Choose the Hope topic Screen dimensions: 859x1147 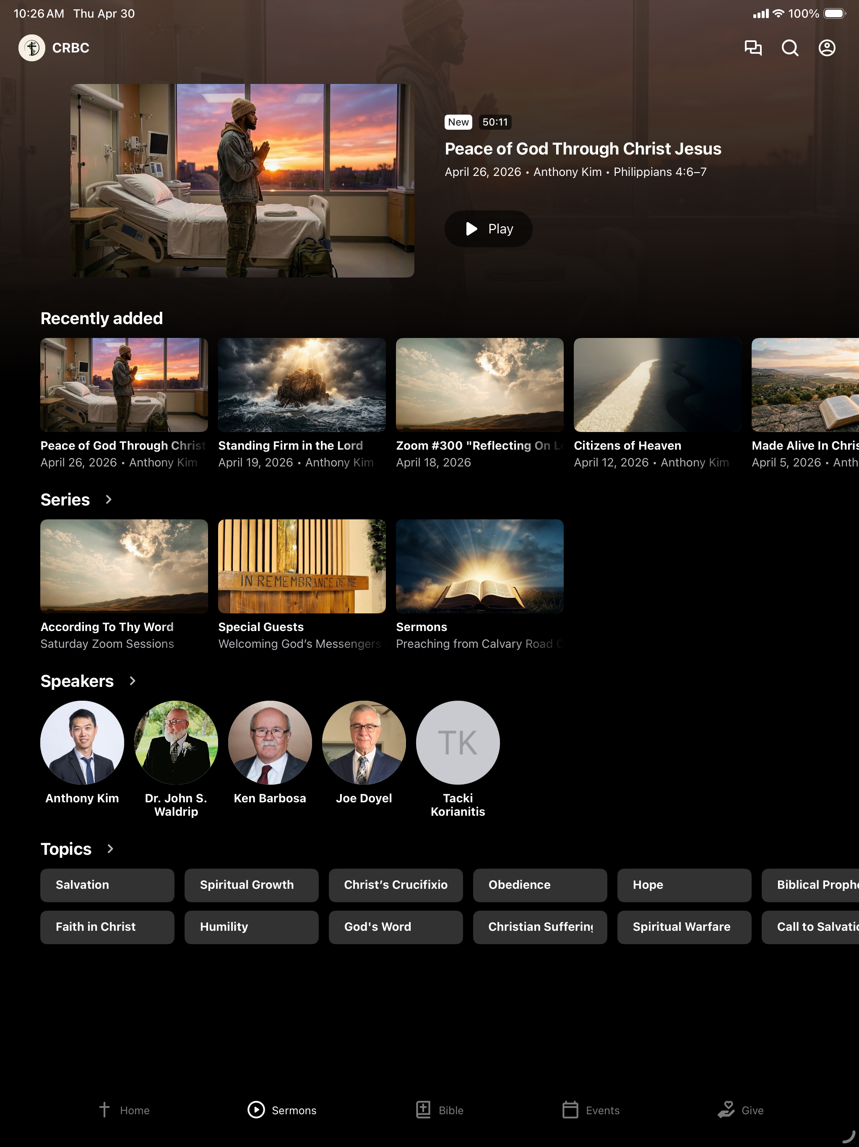(x=684, y=885)
